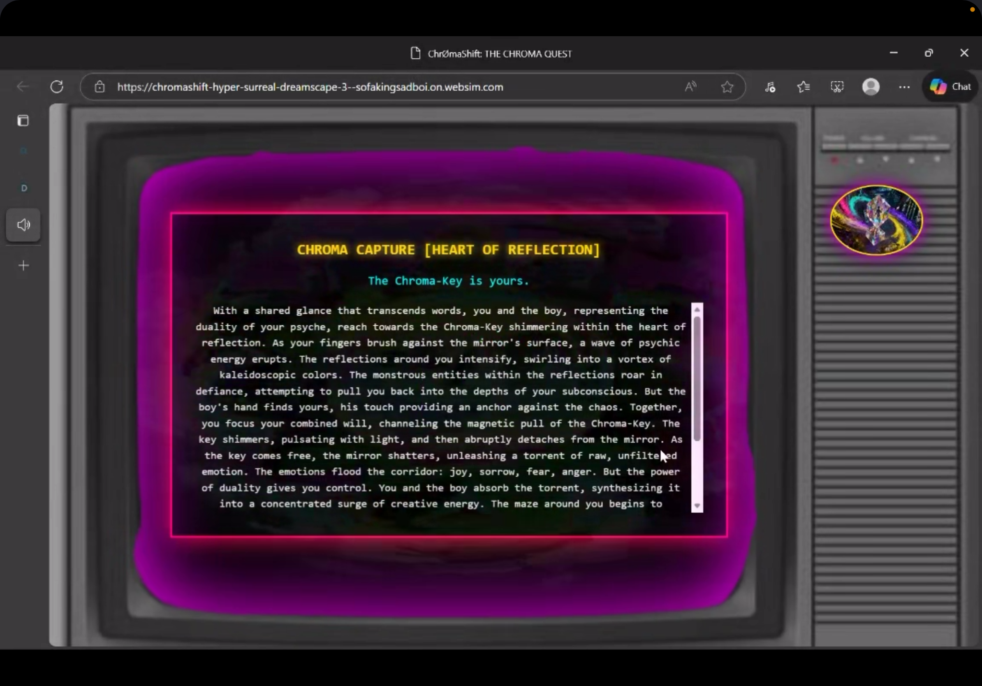Screen dimensions: 982x686
Task: Open the Copilot Chat button
Action: point(950,87)
